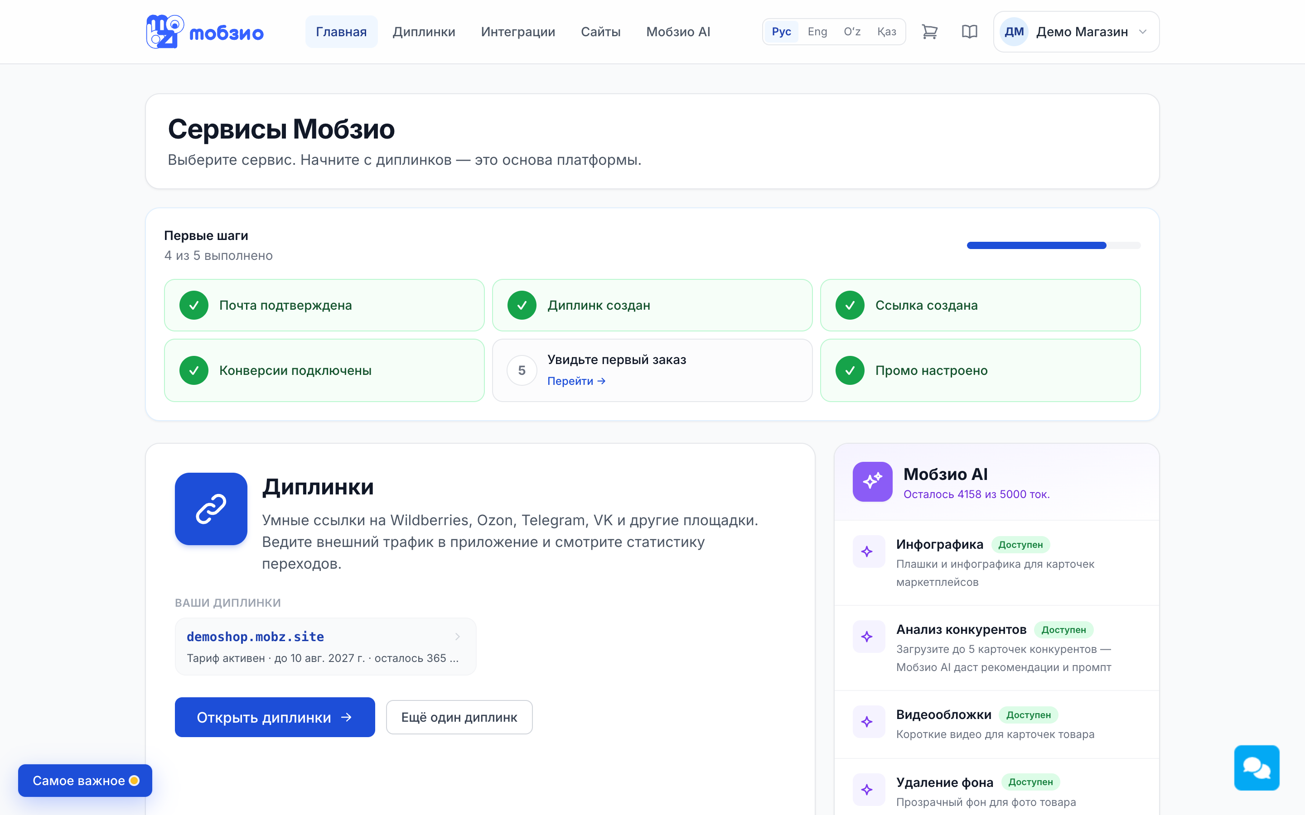Click the Тариф активен status line

(x=323, y=658)
